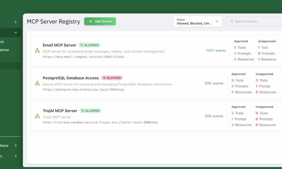Click the shield icon in BLOCKED badge

coord(104,78)
